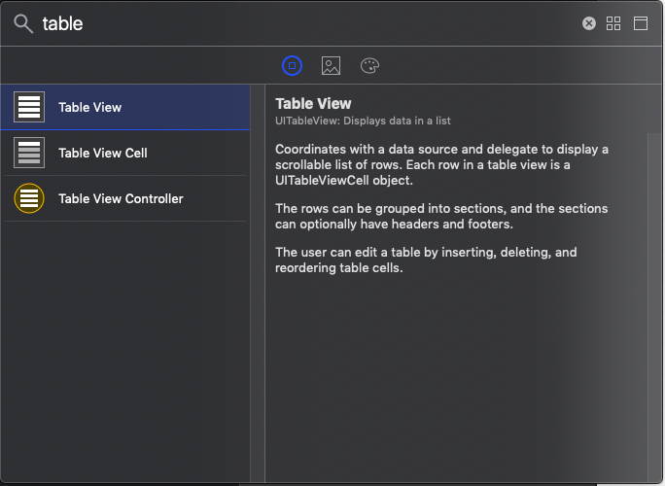The height and width of the screenshot is (486, 665).
Task: Open the Color palette library tab
Action: point(369,66)
